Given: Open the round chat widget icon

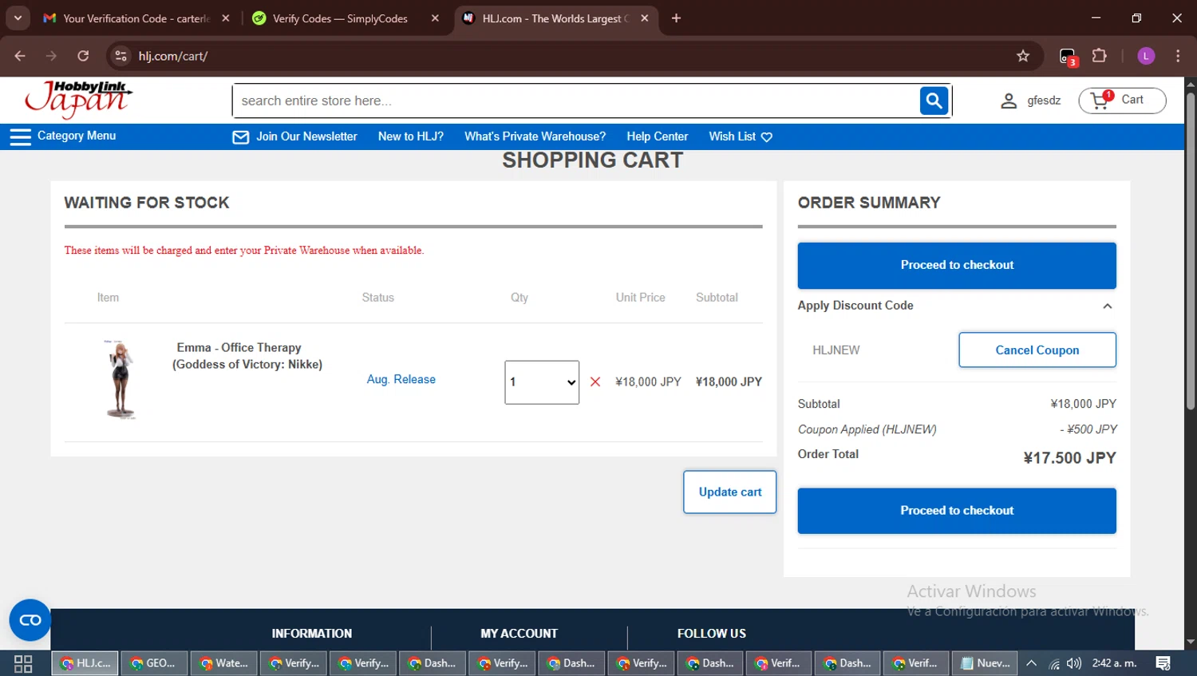Looking at the screenshot, I should tap(30, 620).
